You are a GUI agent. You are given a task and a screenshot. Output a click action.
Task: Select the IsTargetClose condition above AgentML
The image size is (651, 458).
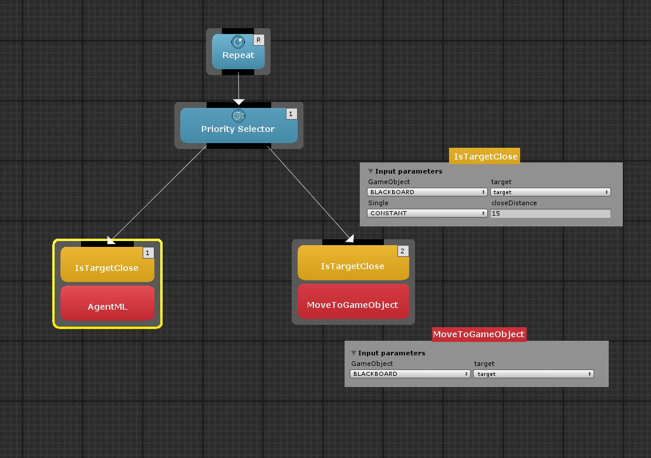106,267
